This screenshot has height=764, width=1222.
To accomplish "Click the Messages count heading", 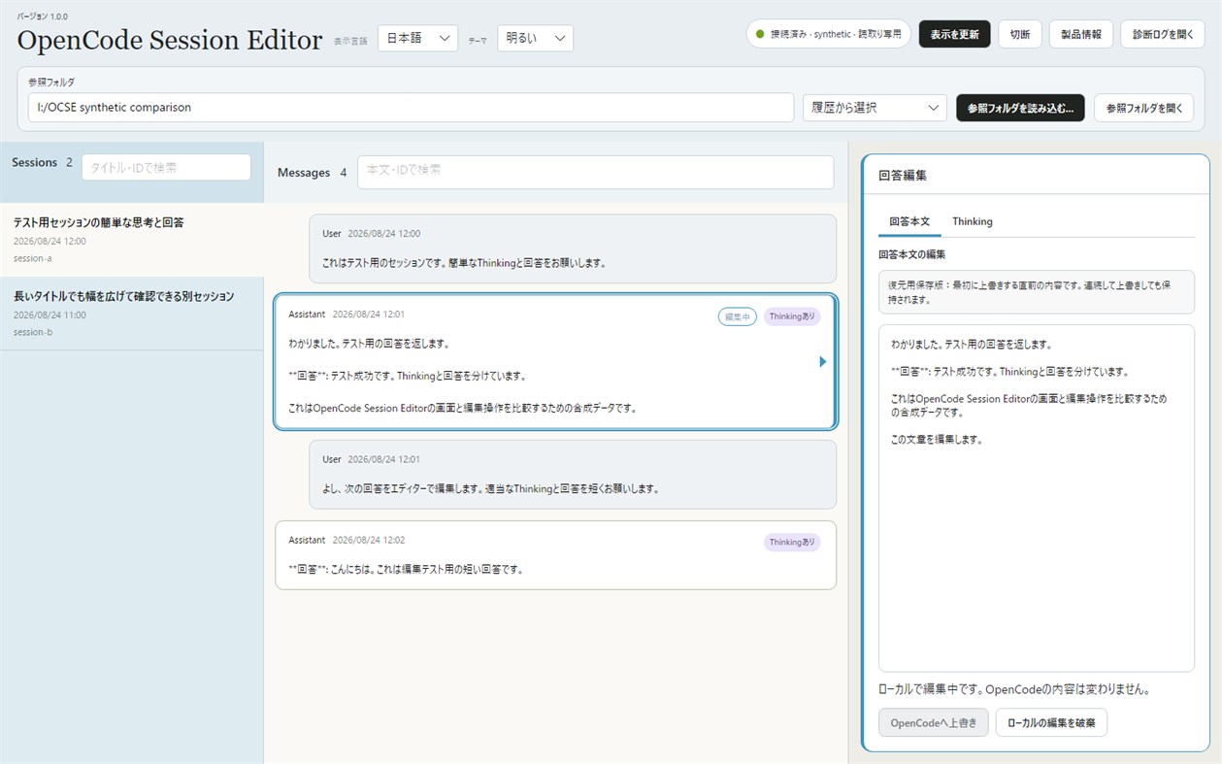I will click(312, 172).
